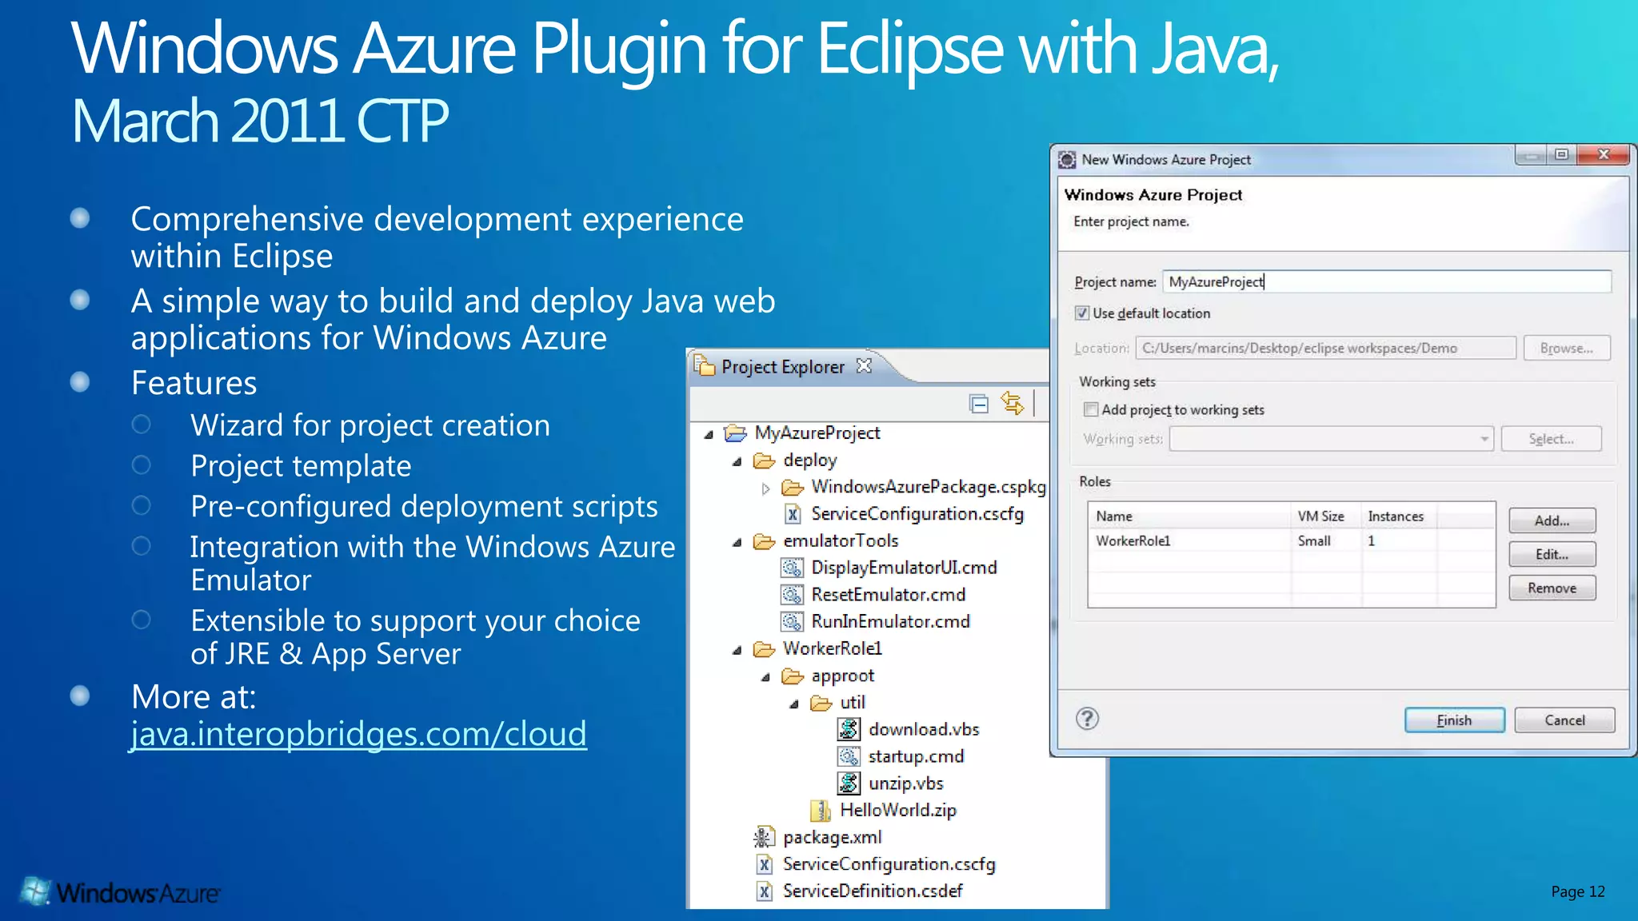Close the Project Explorer view tab
The image size is (1638, 921).
[864, 366]
